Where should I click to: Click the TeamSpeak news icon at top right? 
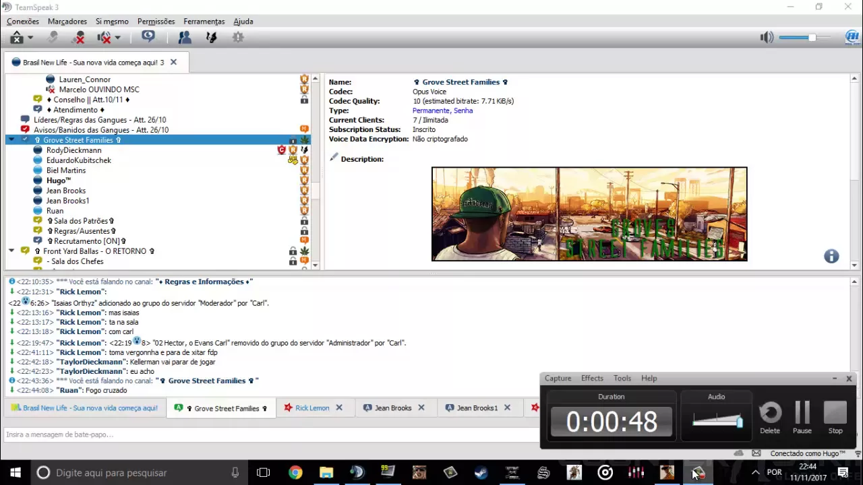click(x=852, y=38)
